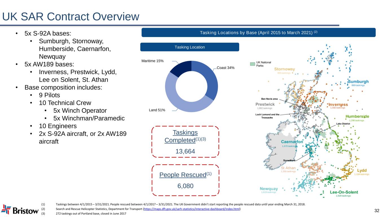Click the Snowdonia callout label
Viewport: 385px width, 217px height.
[x=289, y=160]
